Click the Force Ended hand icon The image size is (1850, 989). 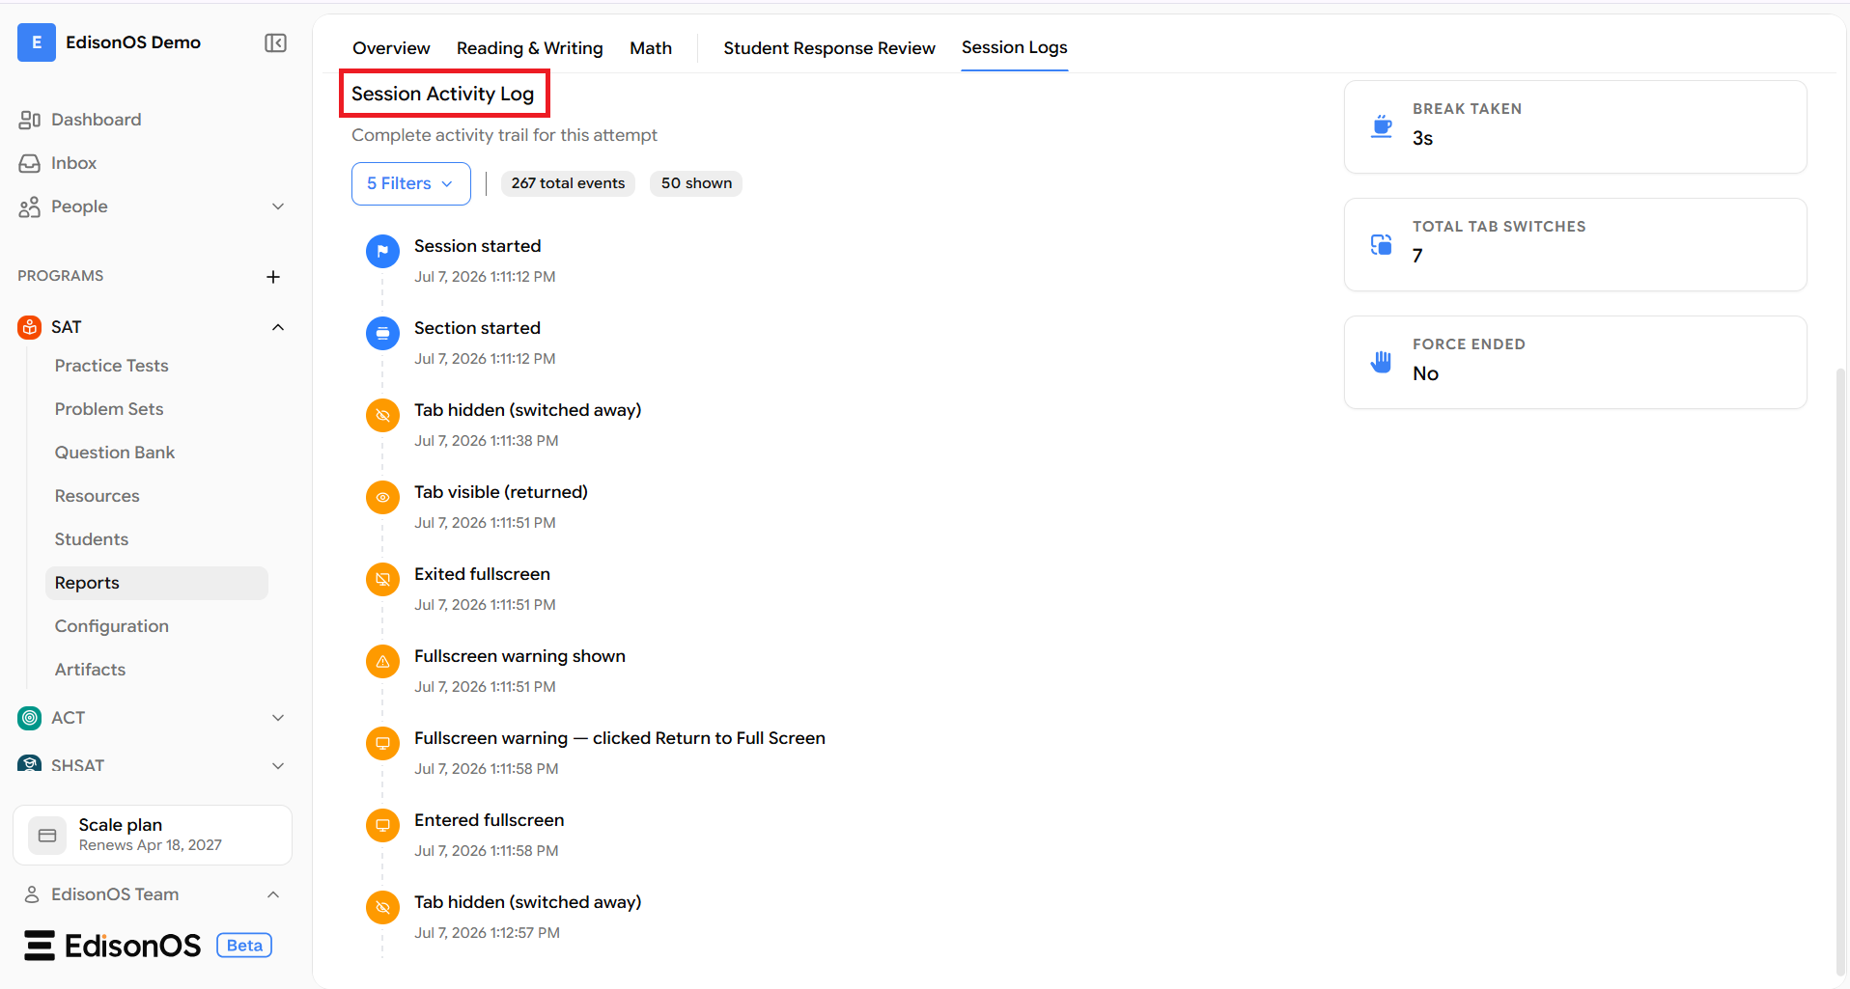(x=1382, y=362)
